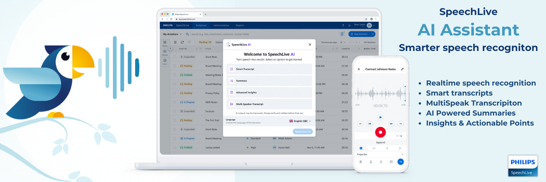The height and width of the screenshot is (182, 546).
Task: Tap the scissors cut icon on phone
Action: [370, 162]
